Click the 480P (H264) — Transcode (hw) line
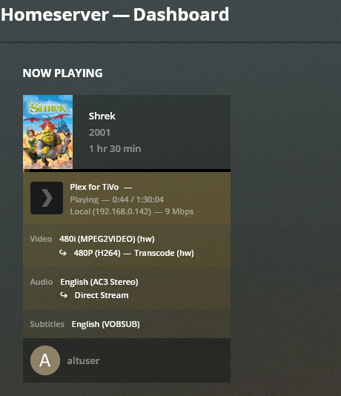The width and height of the screenshot is (341, 396). (133, 253)
